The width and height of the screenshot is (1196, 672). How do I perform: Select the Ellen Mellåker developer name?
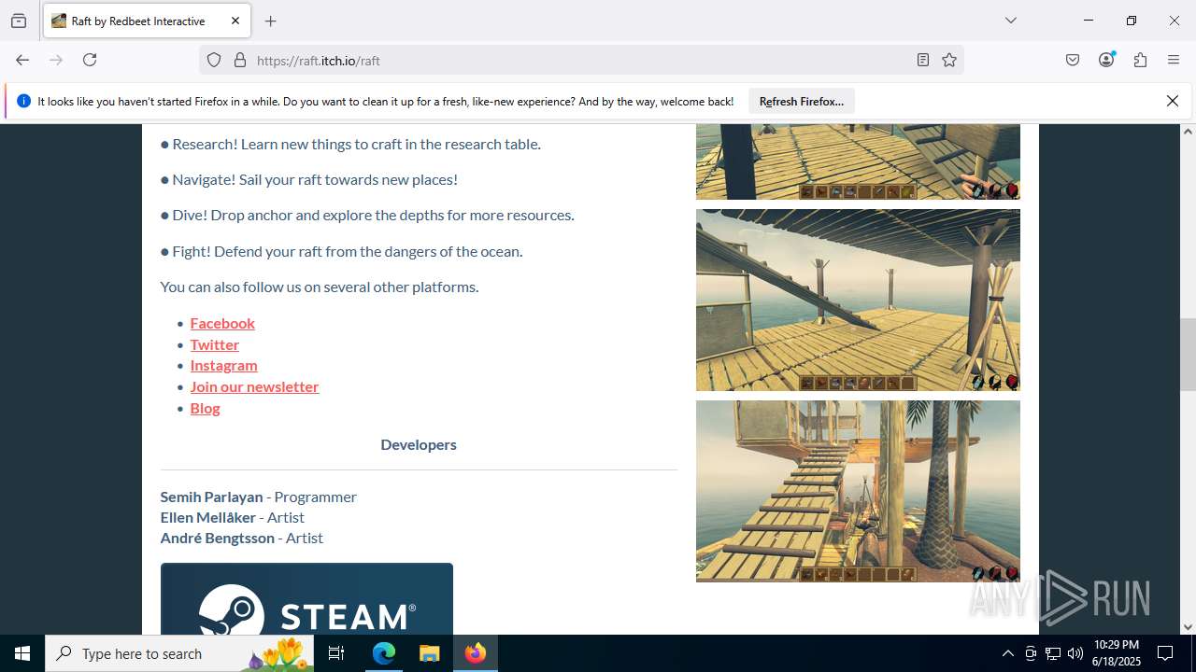point(207,517)
